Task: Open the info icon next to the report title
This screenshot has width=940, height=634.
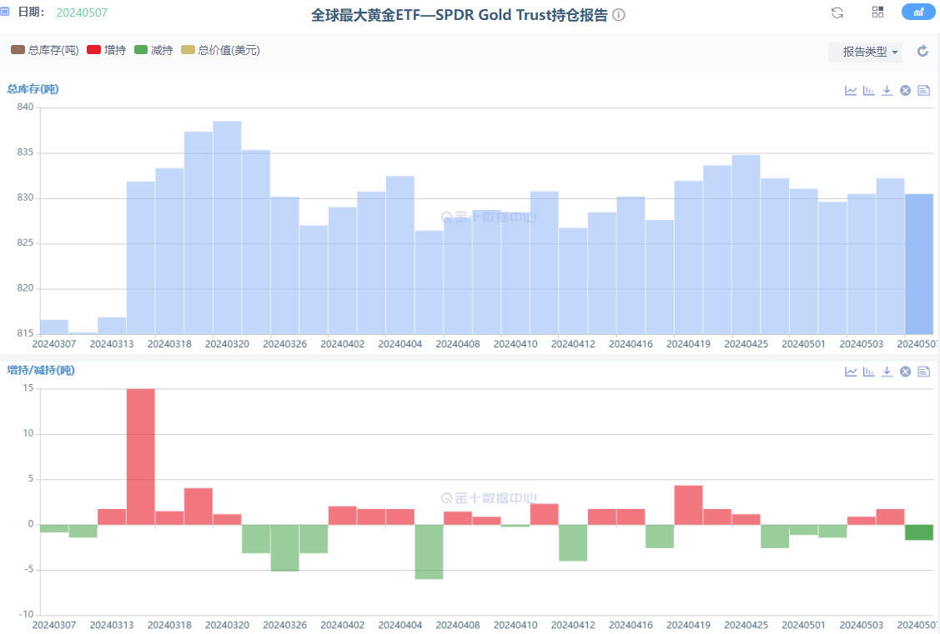Action: pyautogui.click(x=619, y=15)
